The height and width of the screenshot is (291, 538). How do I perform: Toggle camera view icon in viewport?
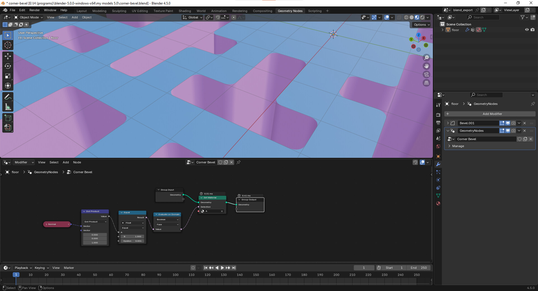[x=426, y=74]
